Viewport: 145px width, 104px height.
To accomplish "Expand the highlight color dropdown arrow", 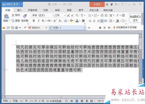I will pos(74,21).
